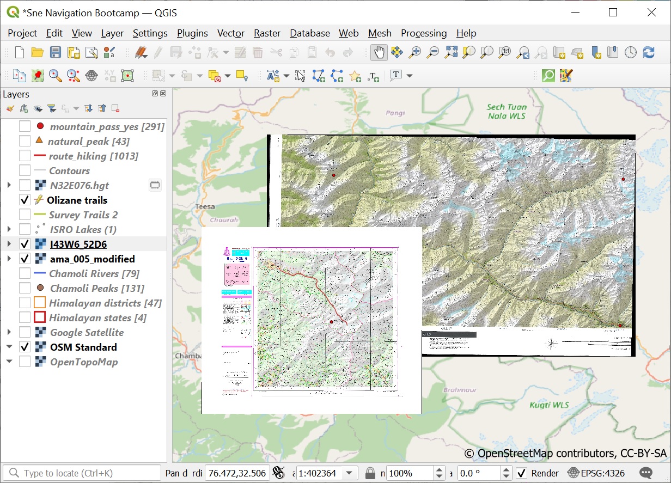The image size is (671, 483).
Task: Click the filter legend icon in Layers panel
Action: (51, 108)
